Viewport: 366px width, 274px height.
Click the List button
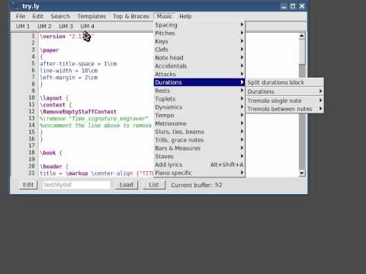point(154,185)
